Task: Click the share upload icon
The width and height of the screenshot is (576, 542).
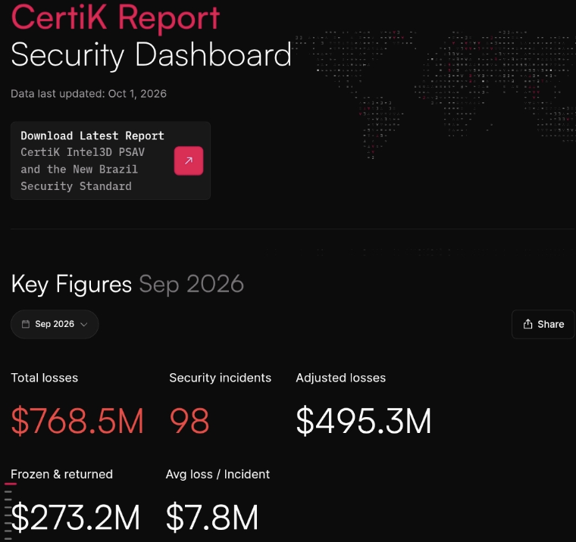Action: (527, 324)
